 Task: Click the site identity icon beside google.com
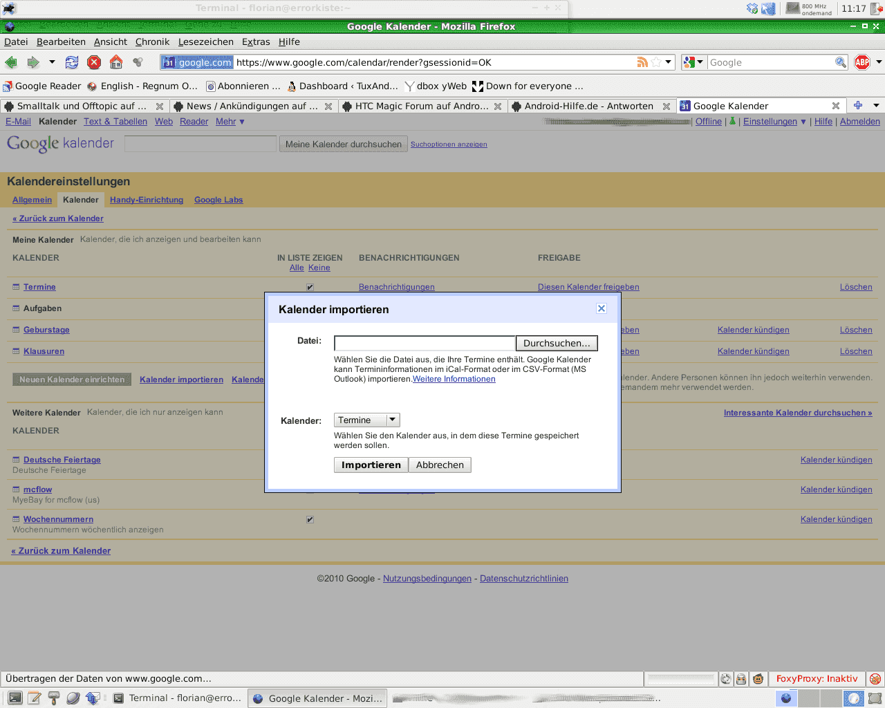point(197,62)
